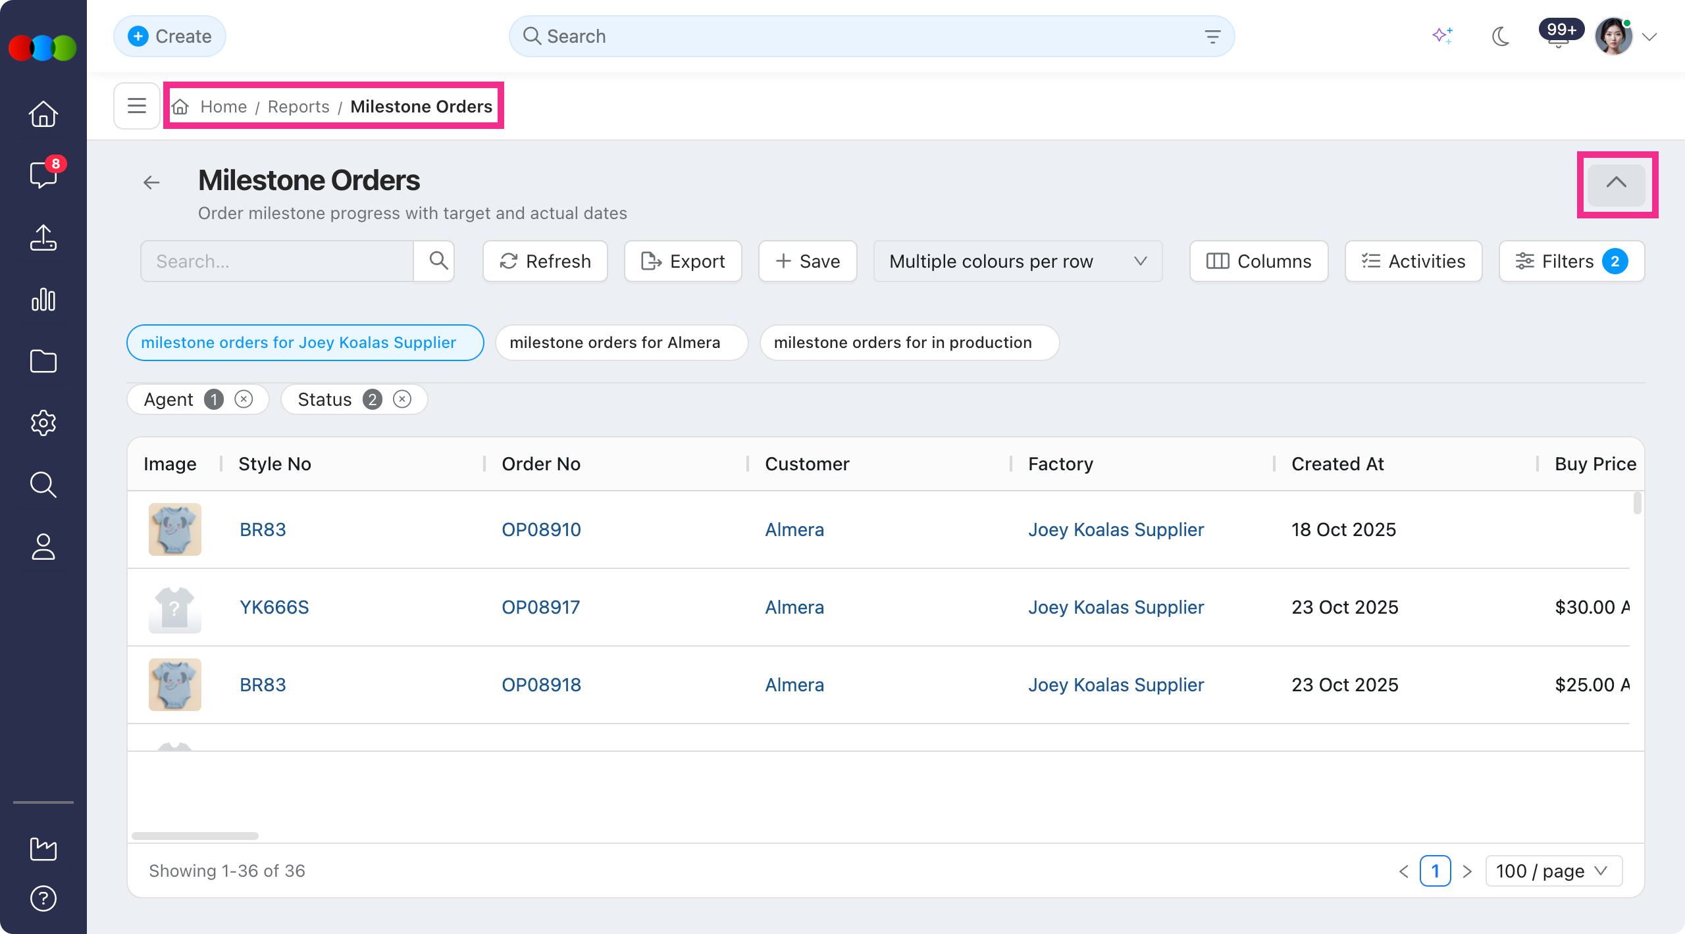Select milestone orders for in production
This screenshot has height=934, width=1685.
[x=909, y=343]
